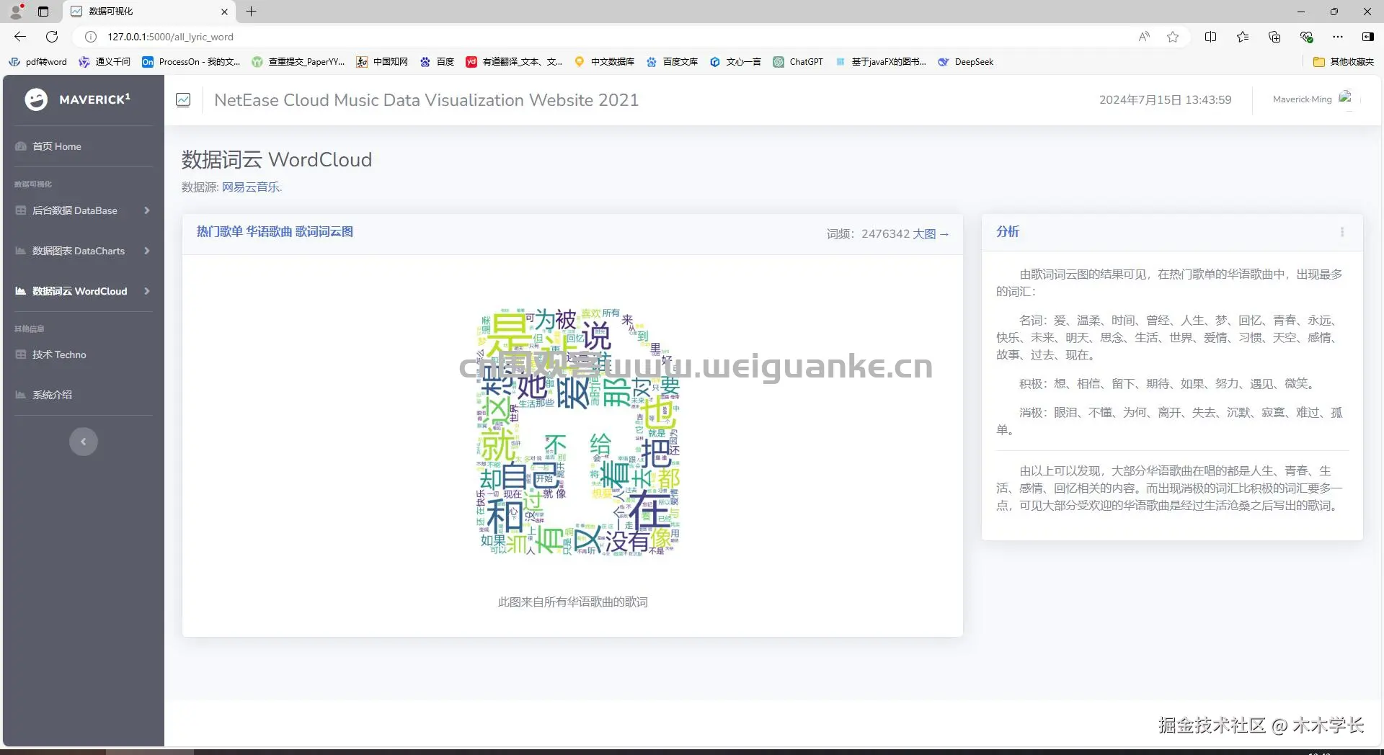The width and height of the screenshot is (1384, 755).
Task: Click the Maverick-Ming user avatar
Action: click(x=1346, y=98)
